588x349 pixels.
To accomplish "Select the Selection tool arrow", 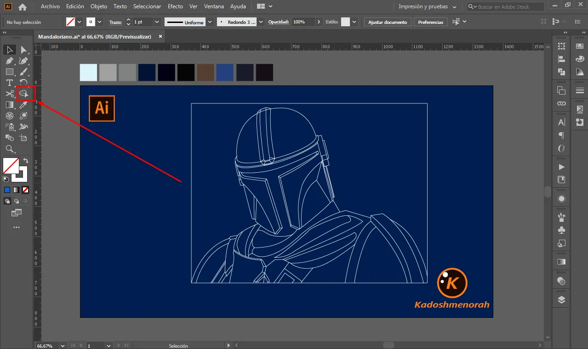I will (10, 50).
